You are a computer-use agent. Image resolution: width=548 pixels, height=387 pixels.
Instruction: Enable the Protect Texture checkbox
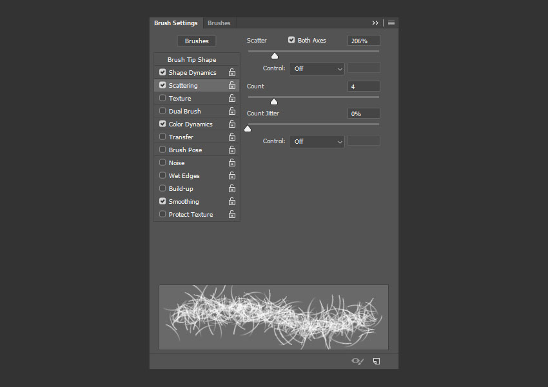[162, 214]
